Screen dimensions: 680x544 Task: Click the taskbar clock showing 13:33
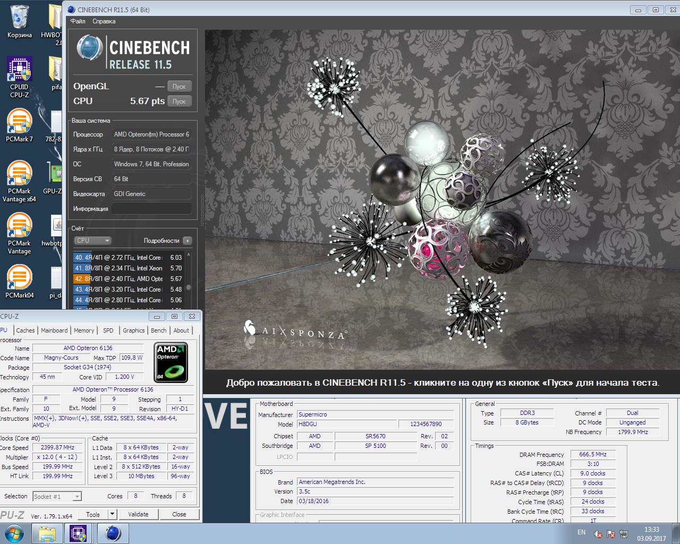[652, 534]
